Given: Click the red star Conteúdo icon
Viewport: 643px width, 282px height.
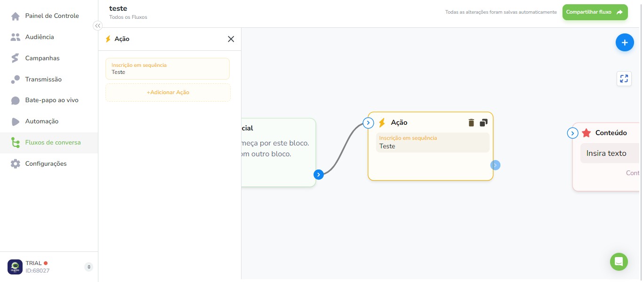Looking at the screenshot, I should [x=586, y=133].
